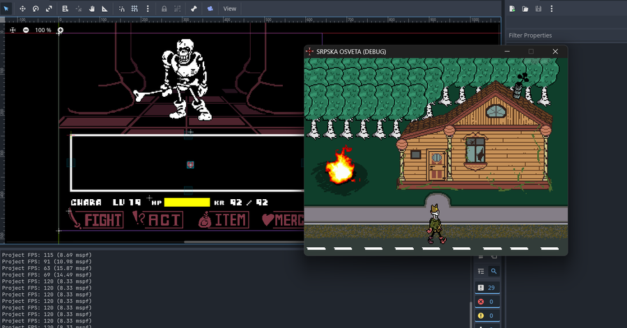Open the skeleton bone options
This screenshot has height=328, width=627.
click(194, 8)
